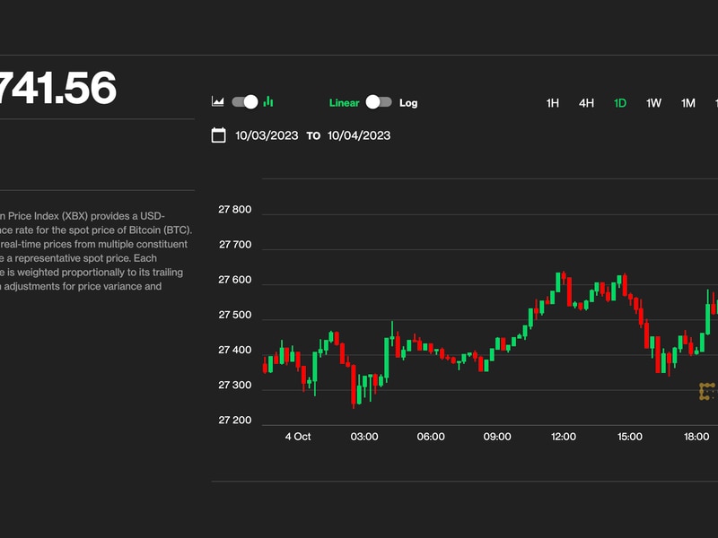The width and height of the screenshot is (718, 538).
Task: Edit the start date 10/03/2023
Action: click(267, 136)
